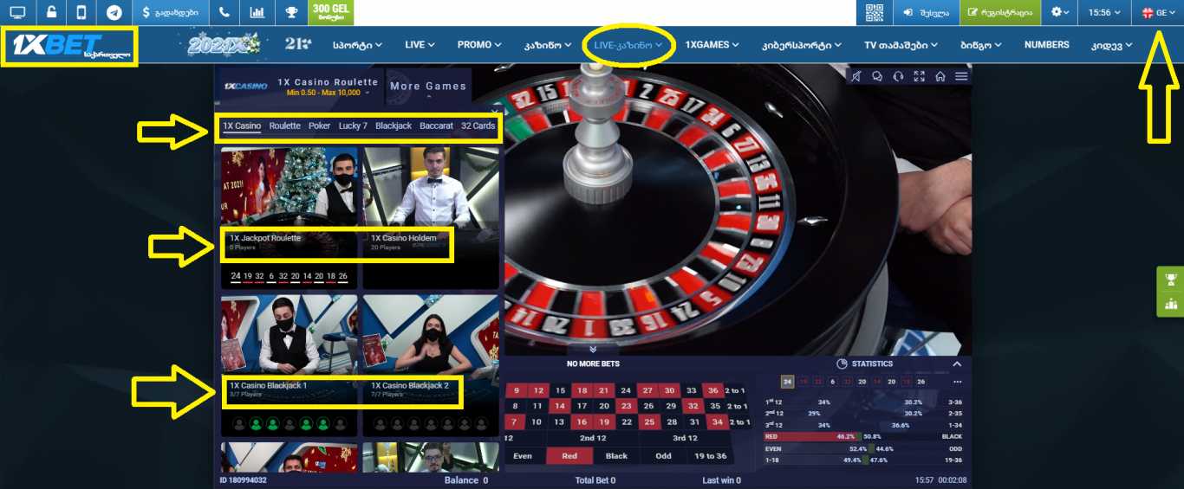This screenshot has height=489, width=1184.
Task: Open the Telegram channel icon
Action: [114, 13]
